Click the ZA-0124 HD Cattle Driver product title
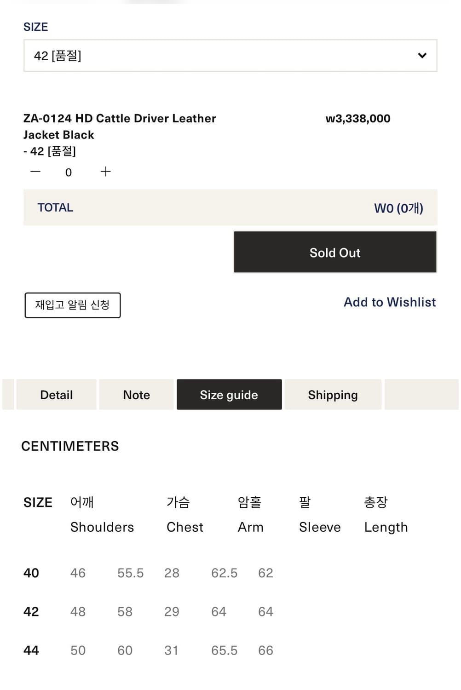The width and height of the screenshot is (461, 690). pos(120,126)
